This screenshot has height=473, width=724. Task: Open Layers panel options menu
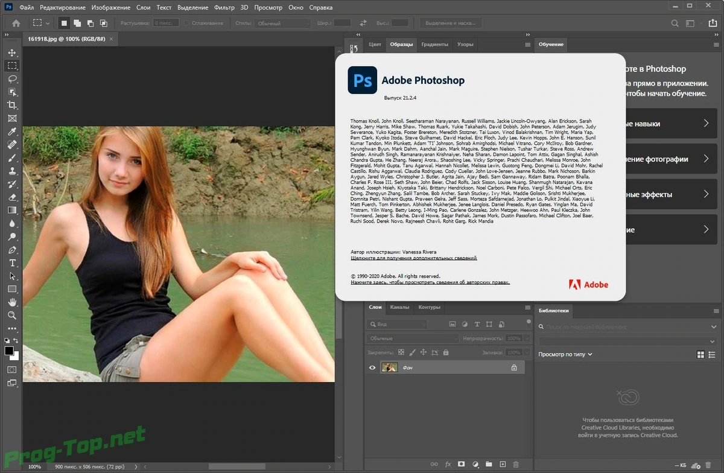528,307
